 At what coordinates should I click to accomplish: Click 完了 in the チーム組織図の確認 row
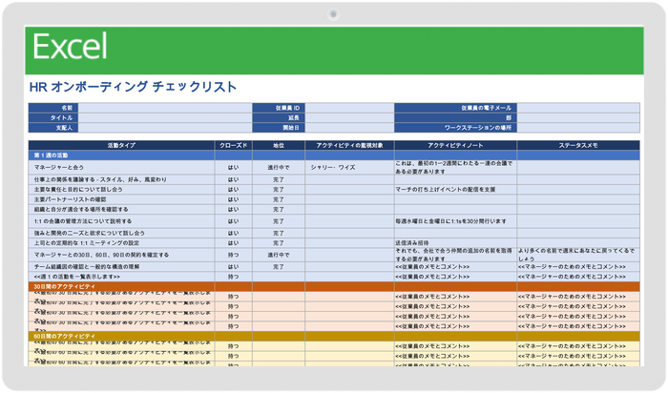tap(279, 266)
